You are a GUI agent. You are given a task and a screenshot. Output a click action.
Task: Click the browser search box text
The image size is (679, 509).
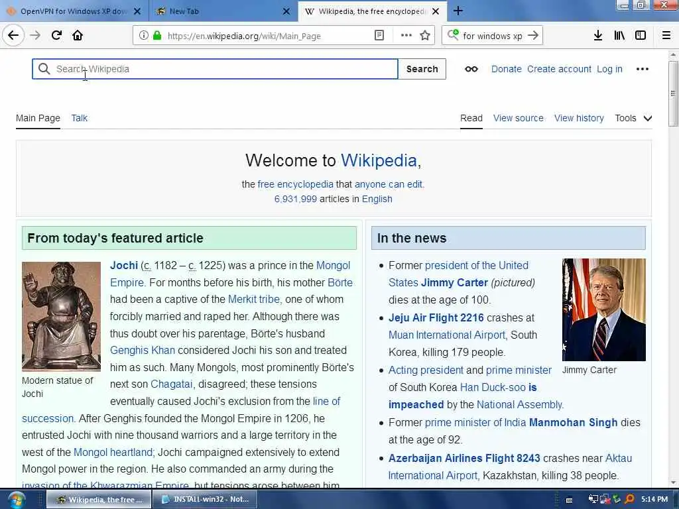tap(493, 36)
